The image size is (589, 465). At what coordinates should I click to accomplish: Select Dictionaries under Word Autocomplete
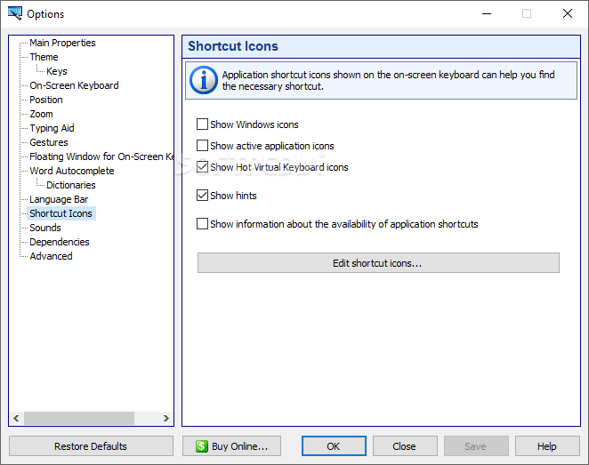tap(71, 185)
